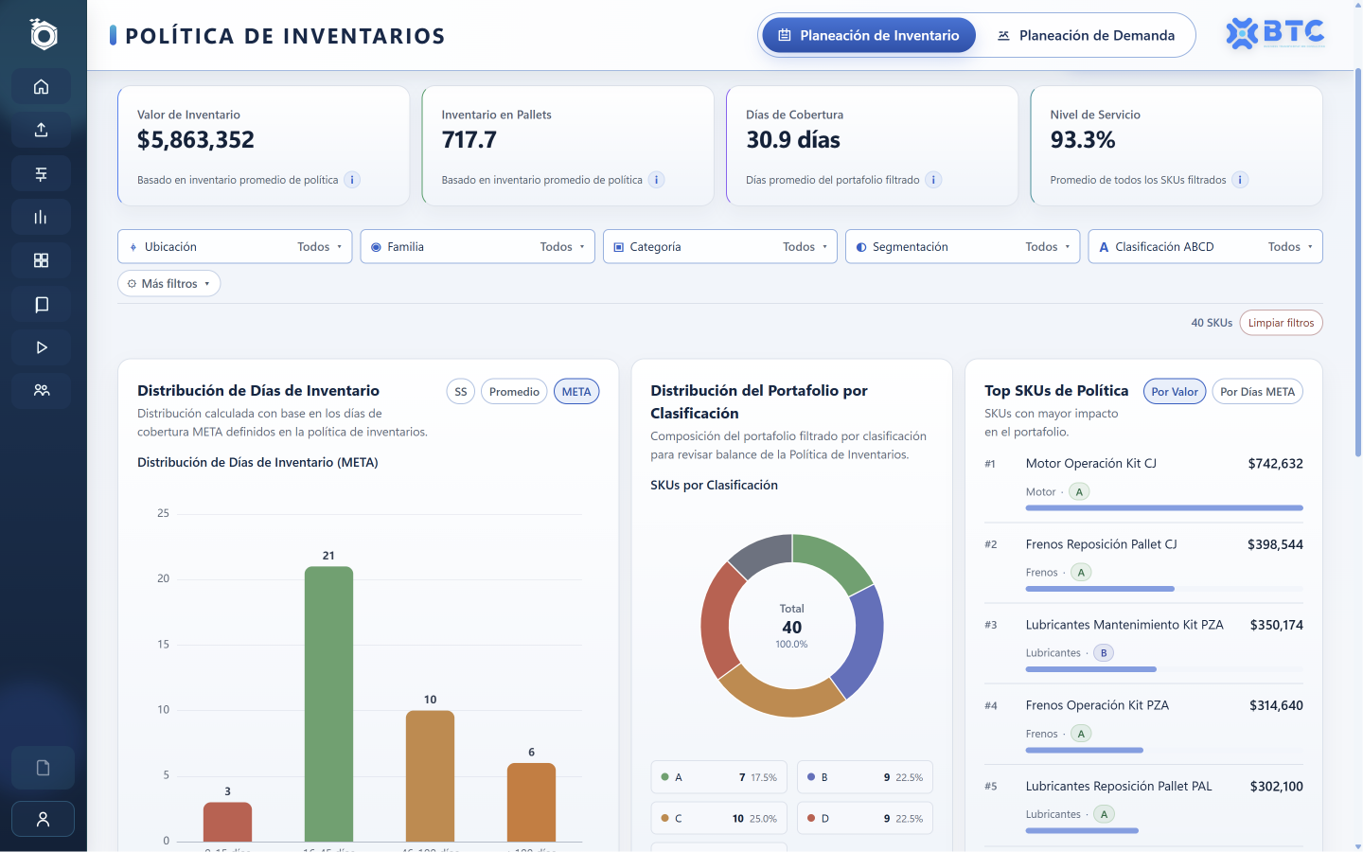Open the document icon near sidebar bottom
This screenshot has height=852, width=1363.
pos(43,768)
